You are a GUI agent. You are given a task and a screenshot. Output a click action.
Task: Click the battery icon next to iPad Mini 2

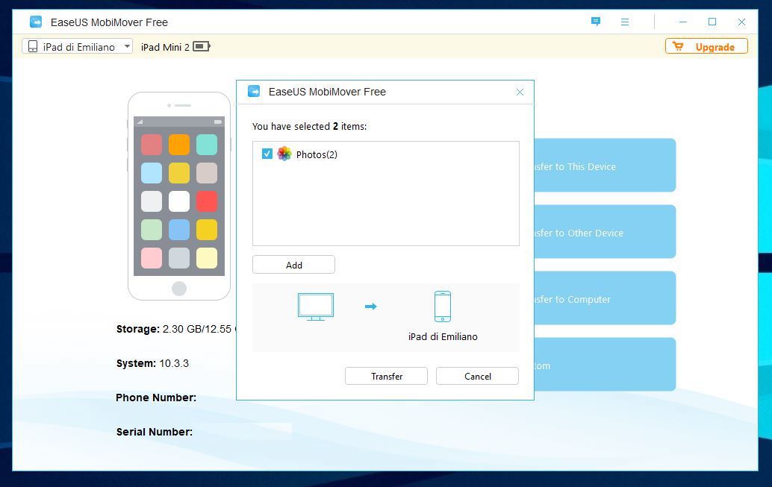202,47
